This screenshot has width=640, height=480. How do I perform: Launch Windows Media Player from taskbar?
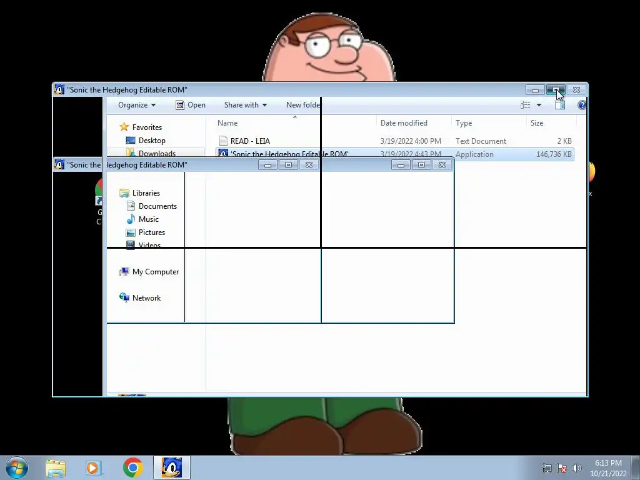(x=94, y=467)
